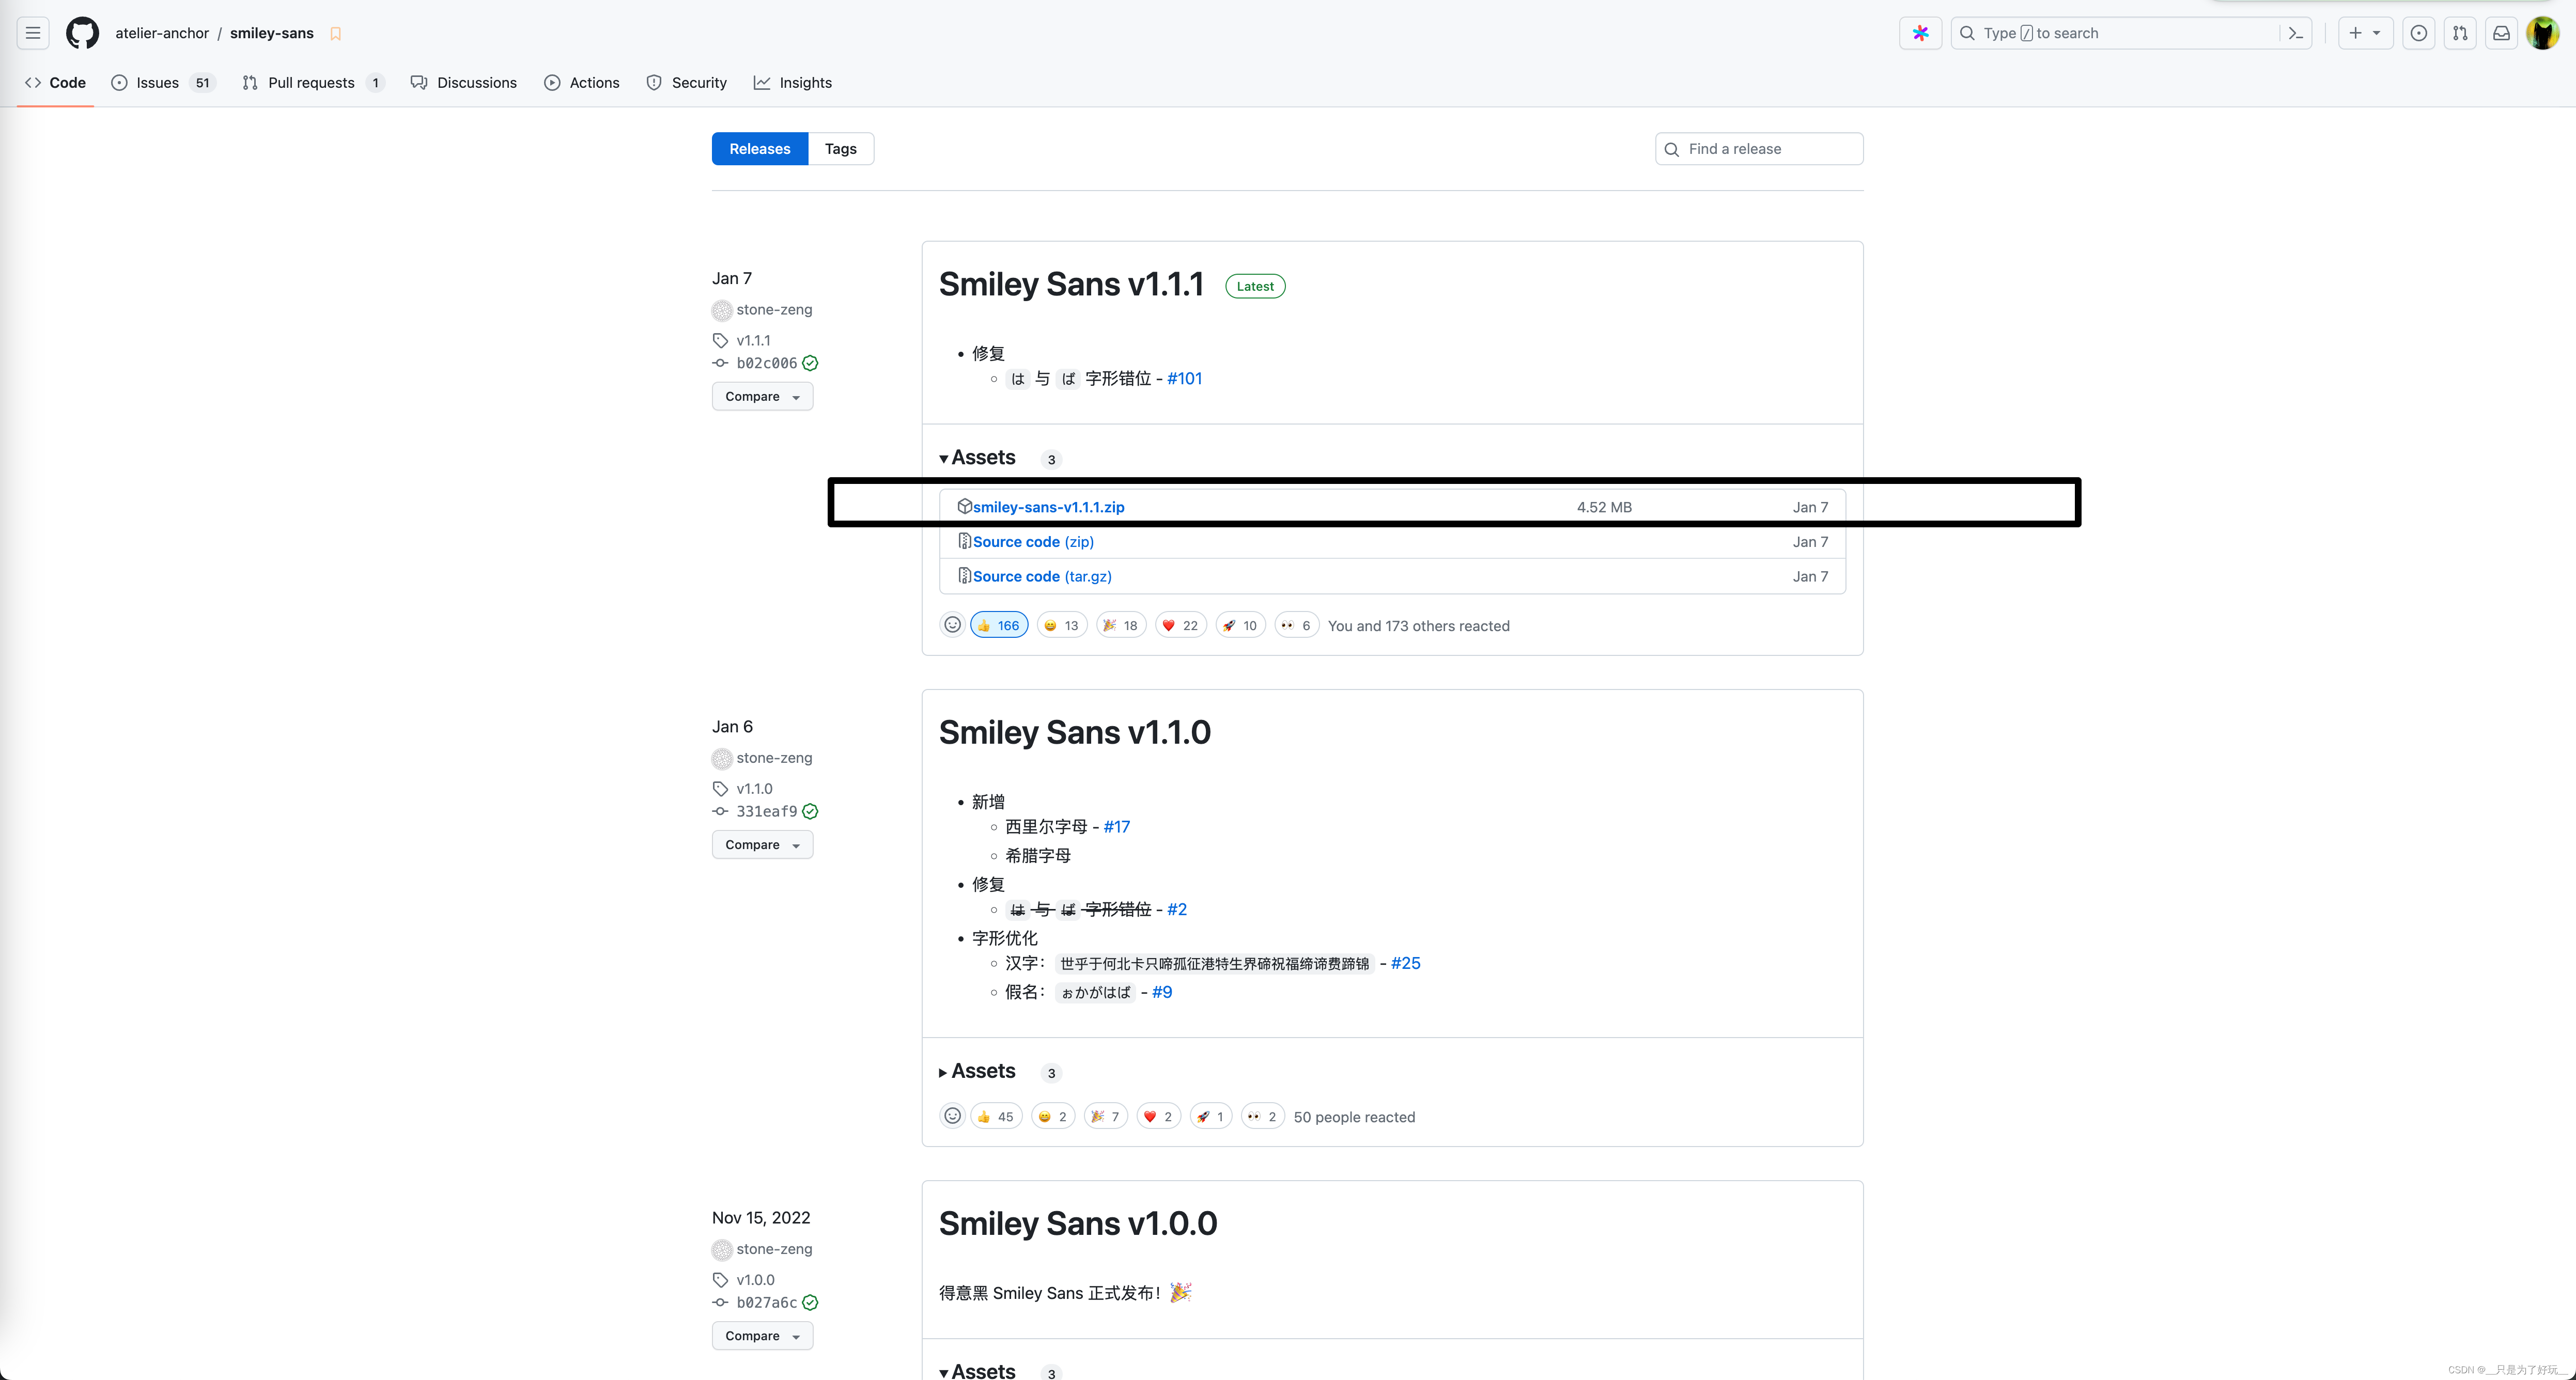Open the Smiley Sans v1.0.0 release title
The image size is (2576, 1380).
point(1078,1223)
